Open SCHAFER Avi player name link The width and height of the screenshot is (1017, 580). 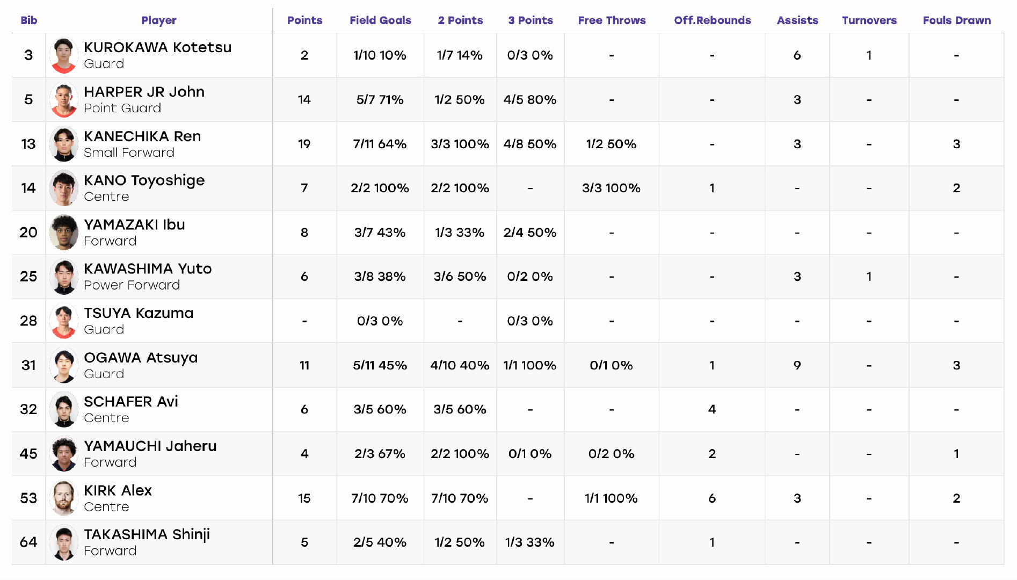131,402
